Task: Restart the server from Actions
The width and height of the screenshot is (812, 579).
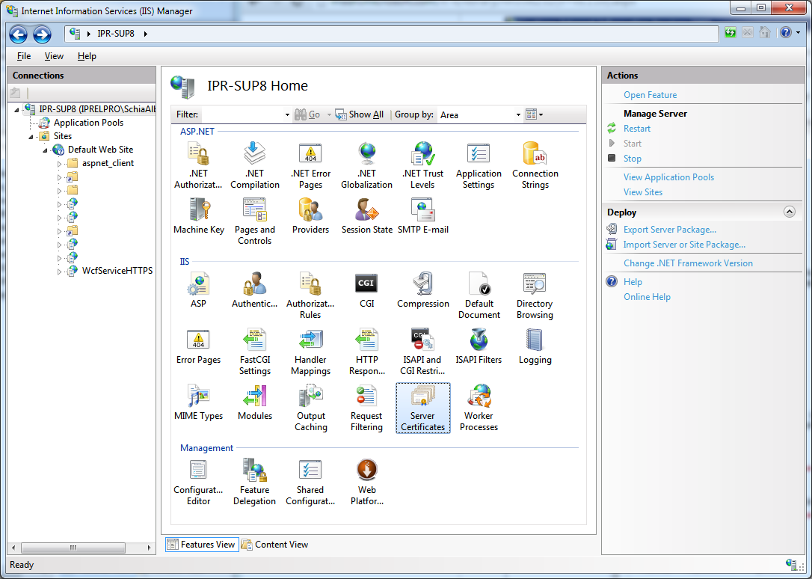Action: click(x=637, y=129)
